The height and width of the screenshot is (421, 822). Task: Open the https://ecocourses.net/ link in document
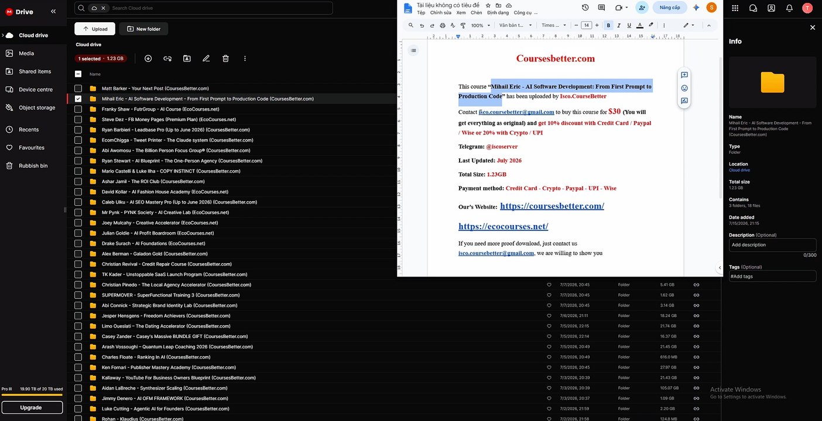(504, 226)
